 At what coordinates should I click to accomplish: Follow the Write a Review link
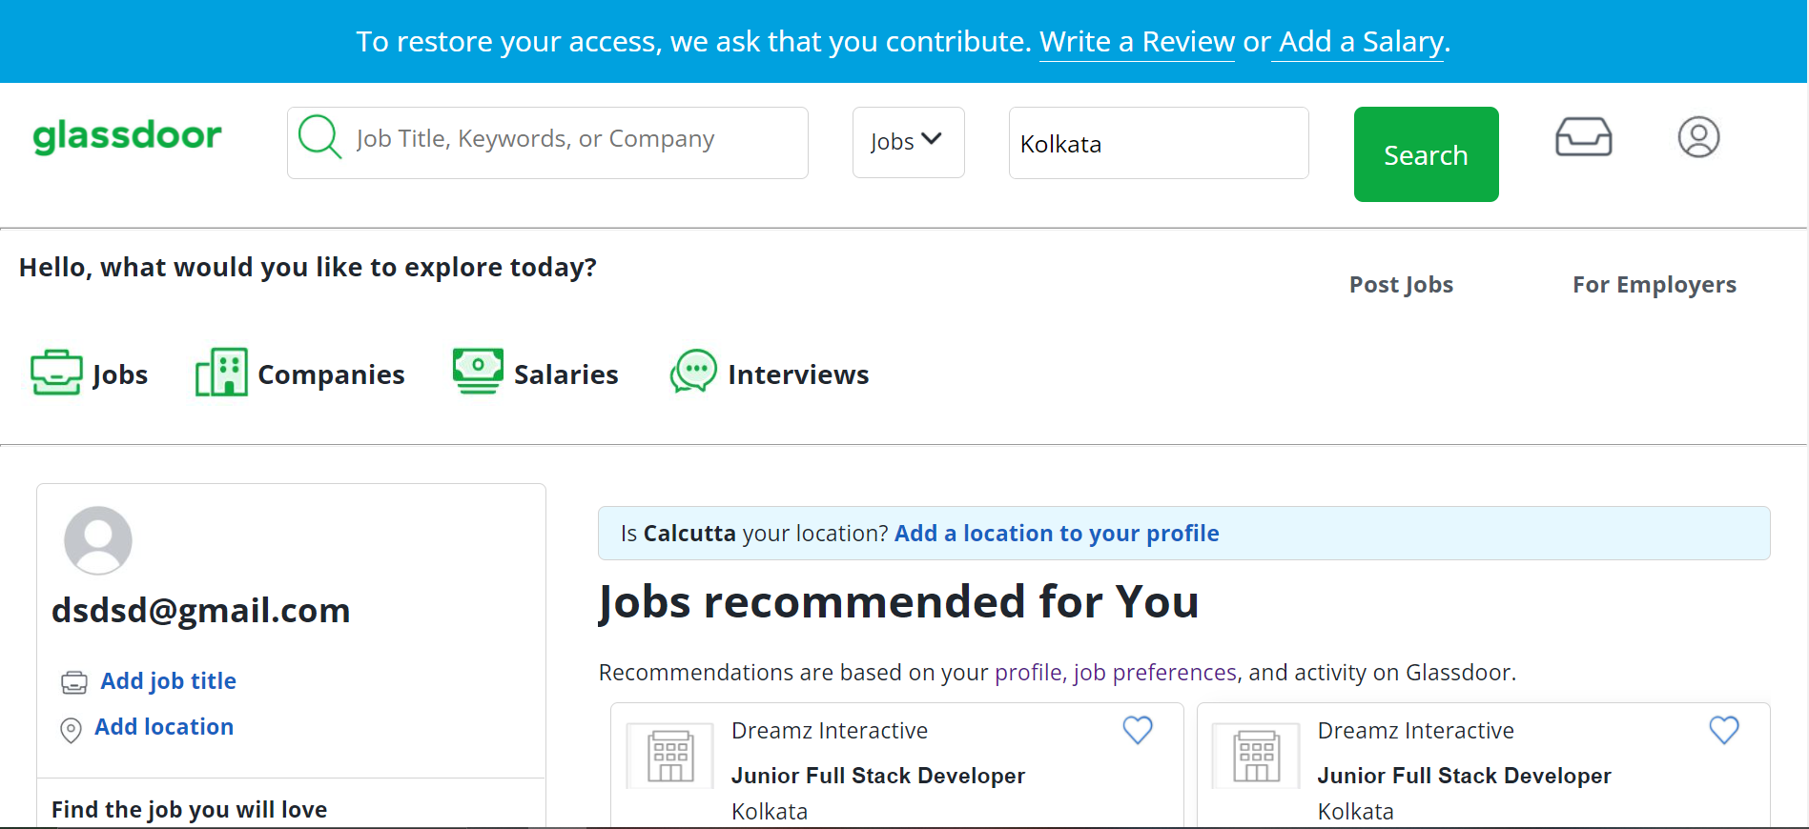point(1137,42)
